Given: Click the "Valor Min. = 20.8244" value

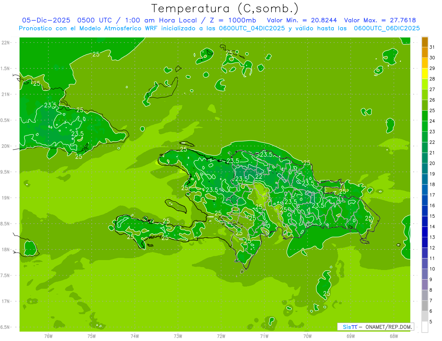Looking at the screenshot, I should click(x=302, y=20).
